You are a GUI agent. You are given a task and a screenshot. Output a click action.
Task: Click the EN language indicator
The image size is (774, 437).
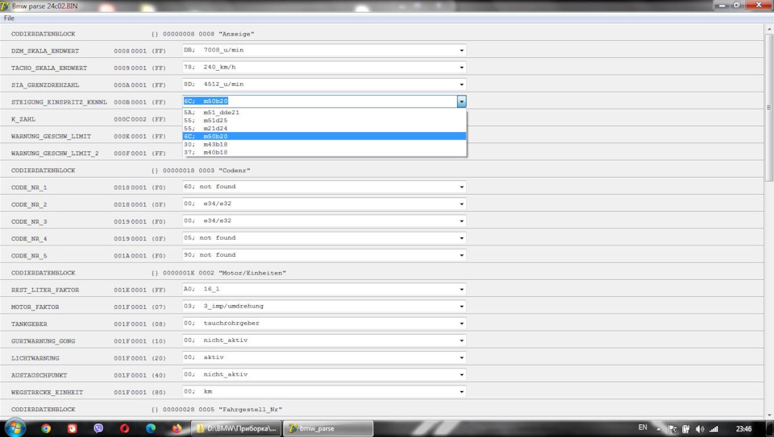pos(643,427)
